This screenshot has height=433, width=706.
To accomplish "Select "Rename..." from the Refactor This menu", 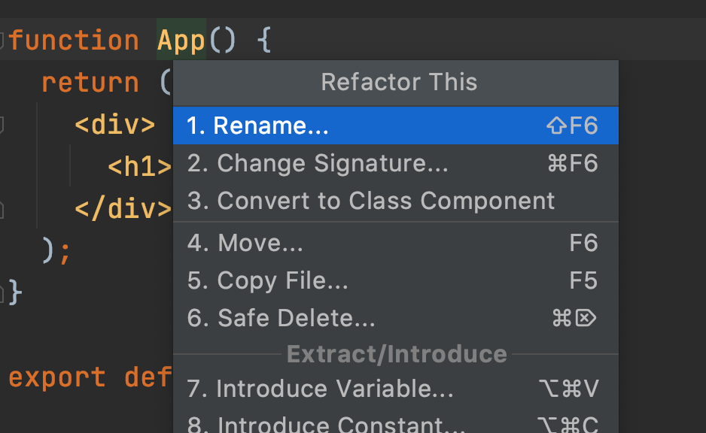I will [x=260, y=125].
